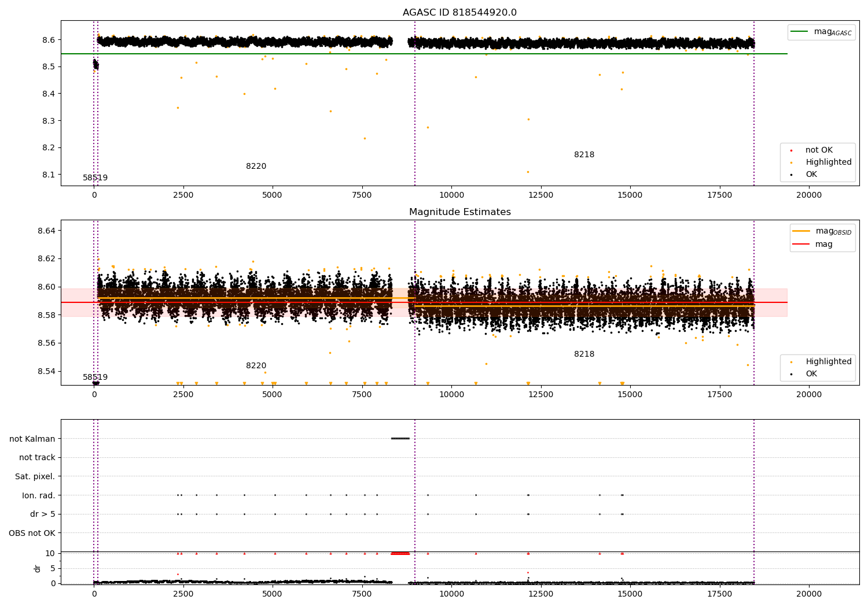Click the '8.64' y-axis tick label
This screenshot has height=607, width=868.
click(x=47, y=231)
